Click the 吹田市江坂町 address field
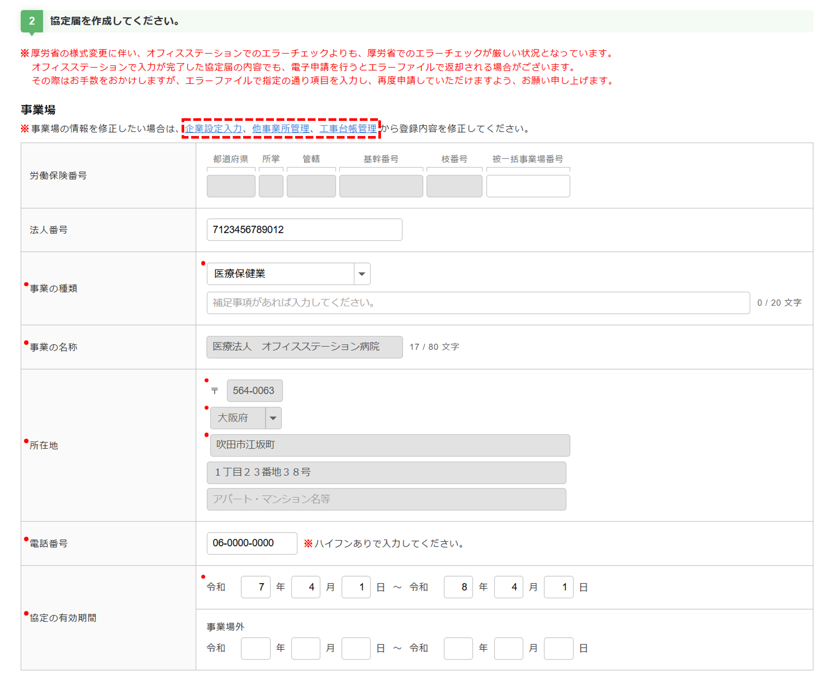The width and height of the screenshot is (833, 681). [389, 445]
